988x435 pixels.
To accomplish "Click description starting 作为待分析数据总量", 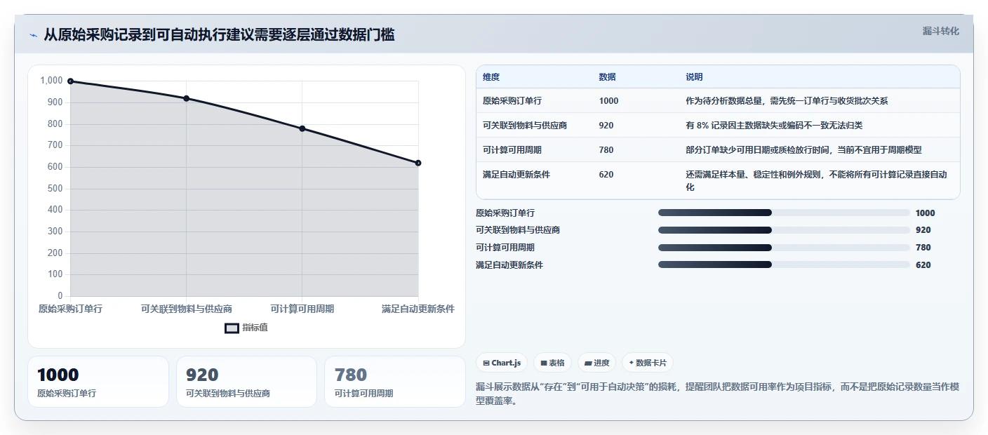I will pos(787,101).
